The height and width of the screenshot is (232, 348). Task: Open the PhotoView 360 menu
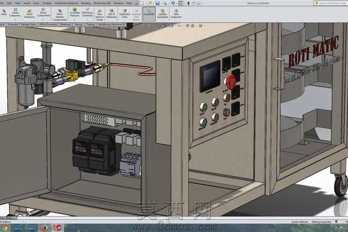[102, 3]
